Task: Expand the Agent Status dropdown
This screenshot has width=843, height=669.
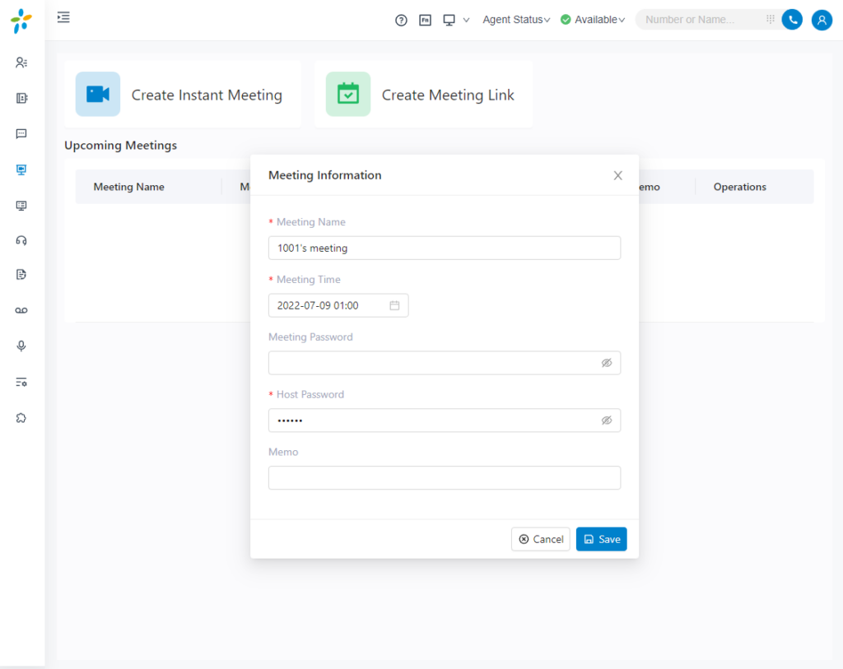Action: [x=516, y=20]
